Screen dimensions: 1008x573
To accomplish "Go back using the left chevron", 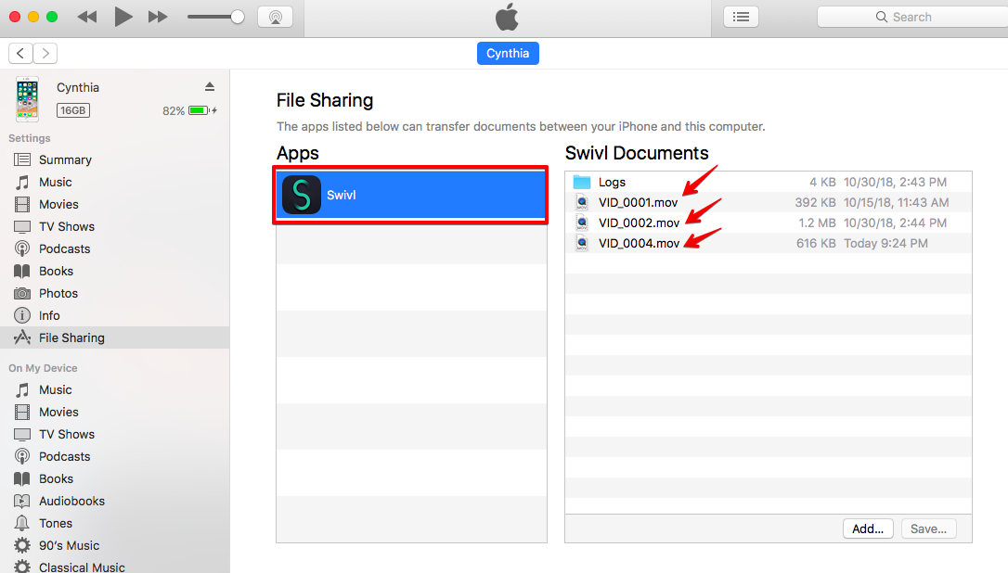I will pyautogui.click(x=20, y=53).
